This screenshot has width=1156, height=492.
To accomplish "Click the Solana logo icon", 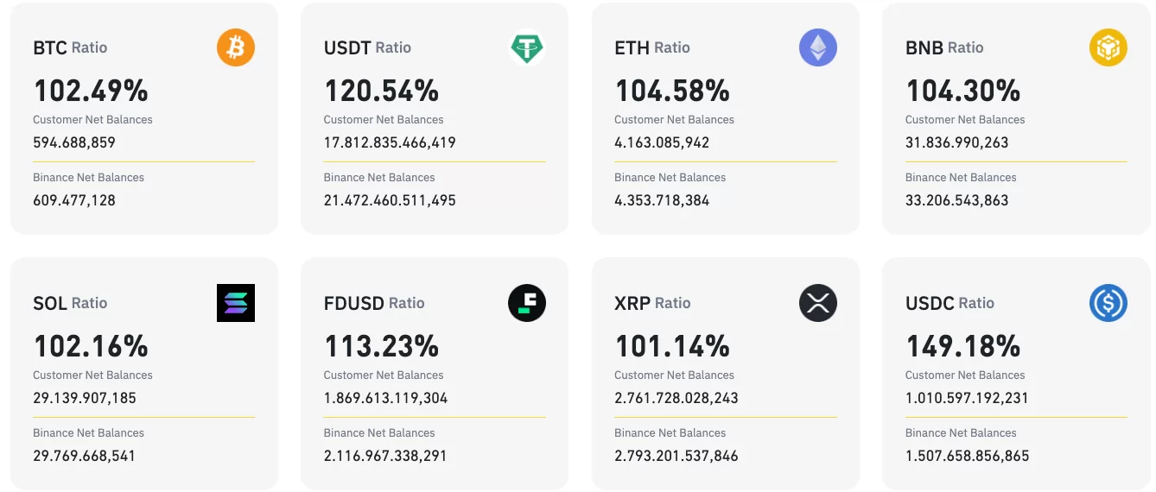I will pos(236,303).
